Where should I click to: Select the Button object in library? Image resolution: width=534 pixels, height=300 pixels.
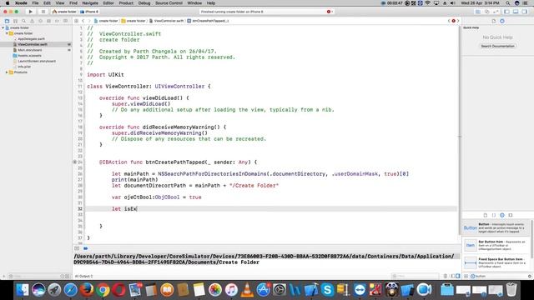tap(496, 227)
